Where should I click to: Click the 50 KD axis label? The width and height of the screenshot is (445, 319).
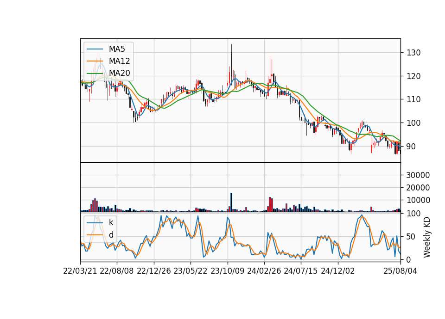pos(411,237)
